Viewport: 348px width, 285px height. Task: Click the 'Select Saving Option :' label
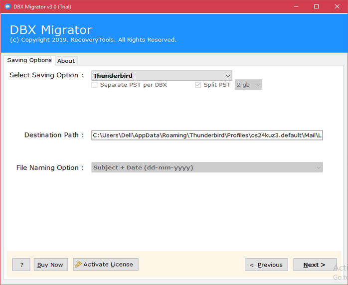(46, 75)
